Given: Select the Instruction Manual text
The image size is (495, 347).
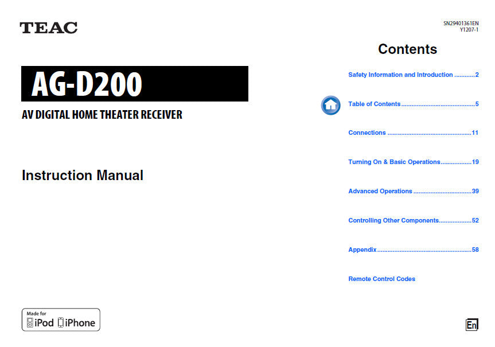Looking at the screenshot, I should (82, 176).
